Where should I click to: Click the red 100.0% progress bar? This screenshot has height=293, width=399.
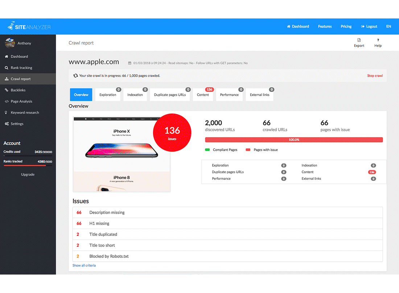coord(294,140)
